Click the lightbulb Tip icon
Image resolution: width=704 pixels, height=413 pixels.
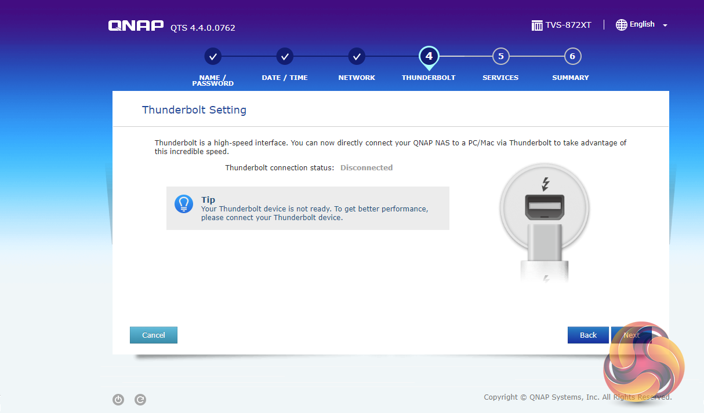coord(184,204)
